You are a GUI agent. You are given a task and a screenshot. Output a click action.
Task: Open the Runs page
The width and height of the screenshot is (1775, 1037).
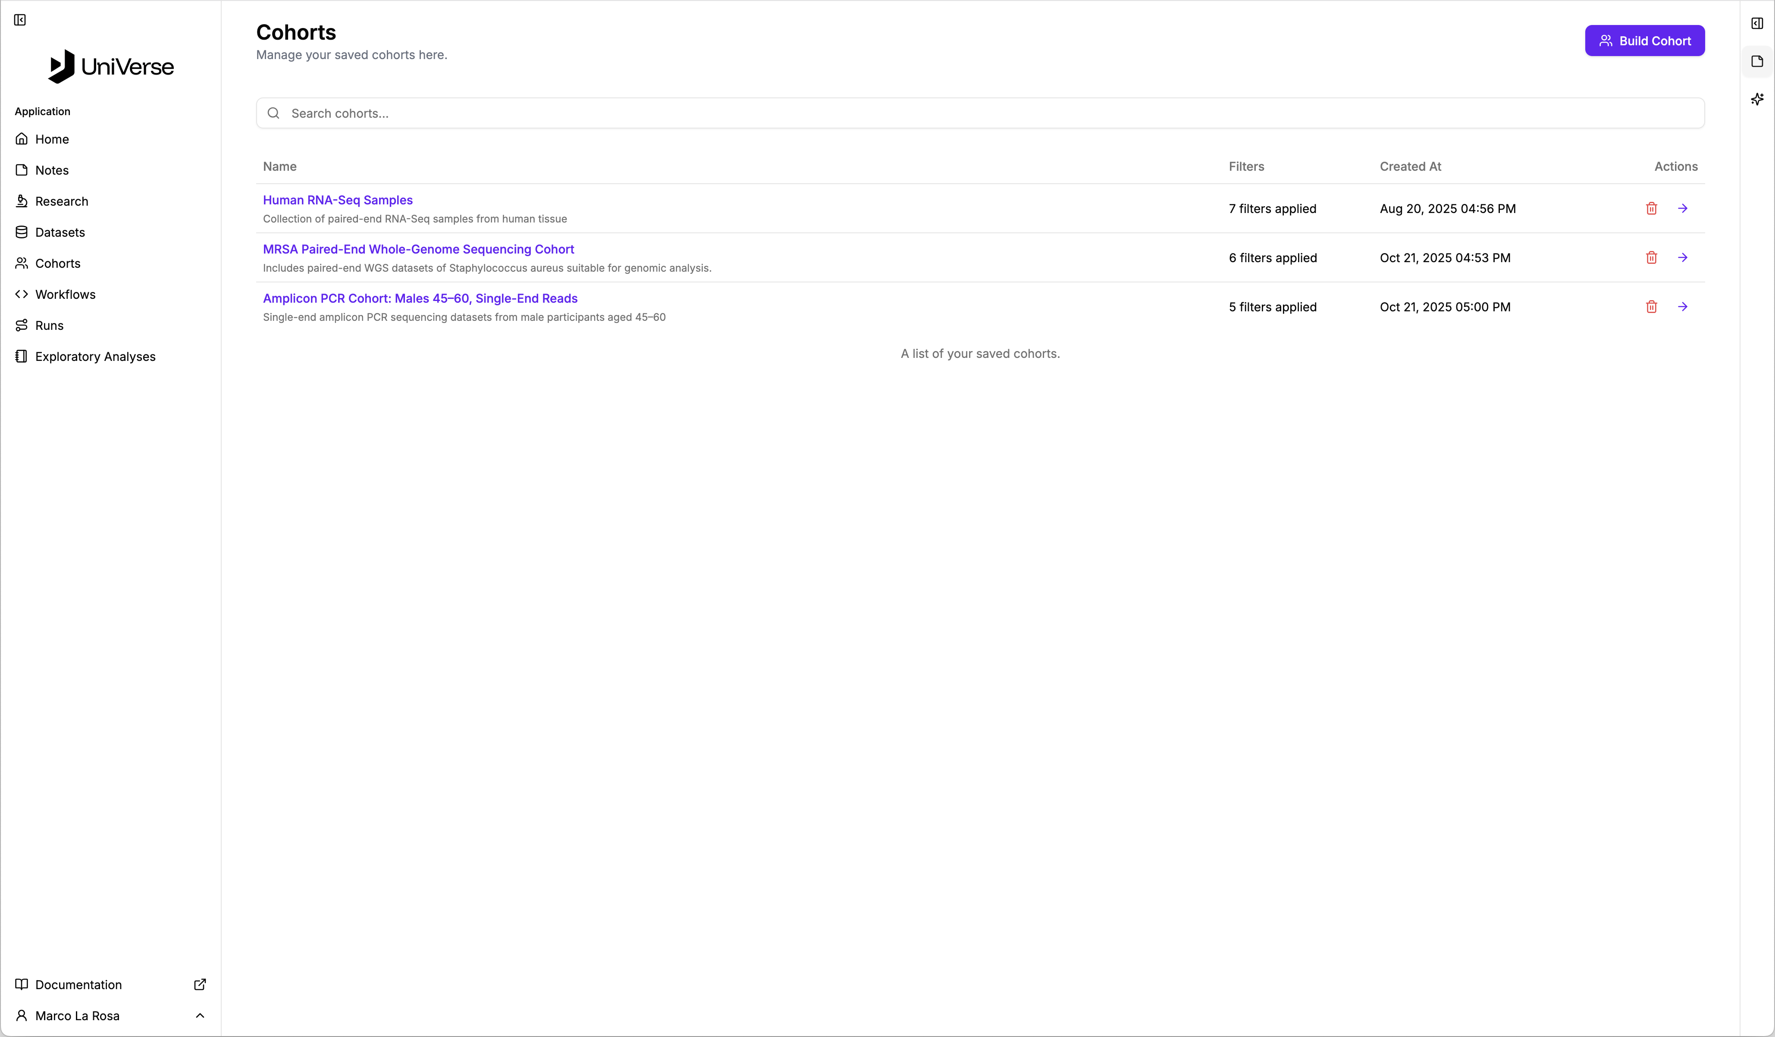coord(49,326)
